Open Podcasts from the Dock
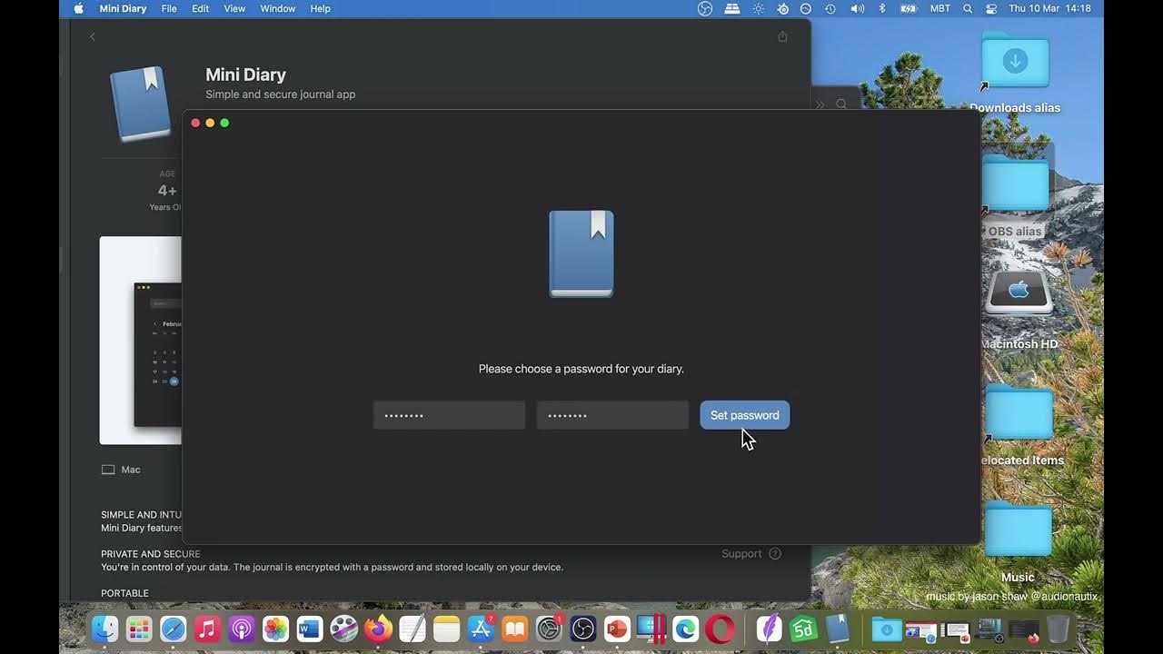This screenshot has height=654, width=1163. [x=242, y=629]
